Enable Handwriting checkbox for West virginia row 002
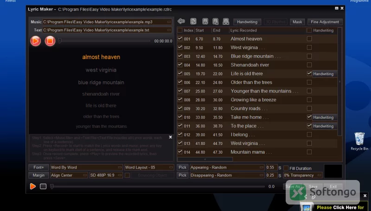This screenshot has width=371, height=211. (x=309, y=48)
